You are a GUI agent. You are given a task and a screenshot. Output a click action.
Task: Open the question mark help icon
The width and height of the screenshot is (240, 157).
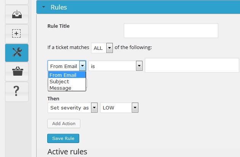[16, 91]
